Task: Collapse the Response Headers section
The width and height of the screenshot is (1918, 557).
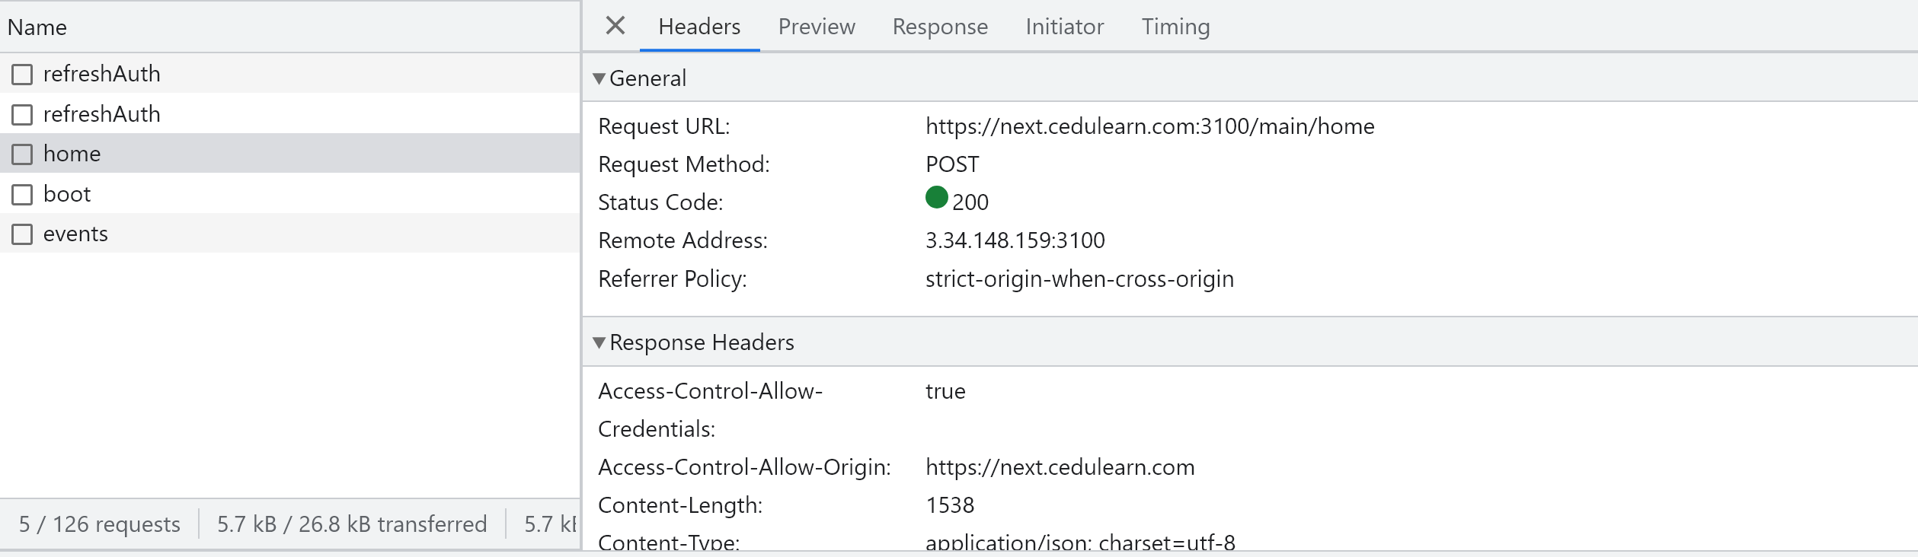Action: pos(599,342)
